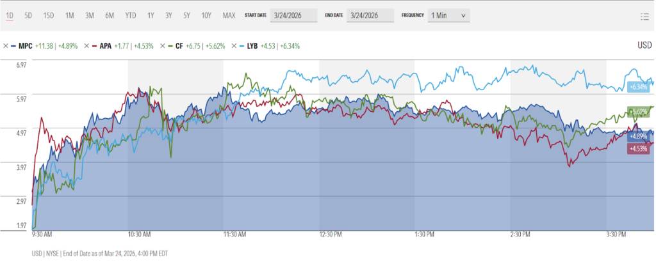656x262 pixels.
Task: Remove APA ticker using its X icon
Action: click(x=86, y=46)
